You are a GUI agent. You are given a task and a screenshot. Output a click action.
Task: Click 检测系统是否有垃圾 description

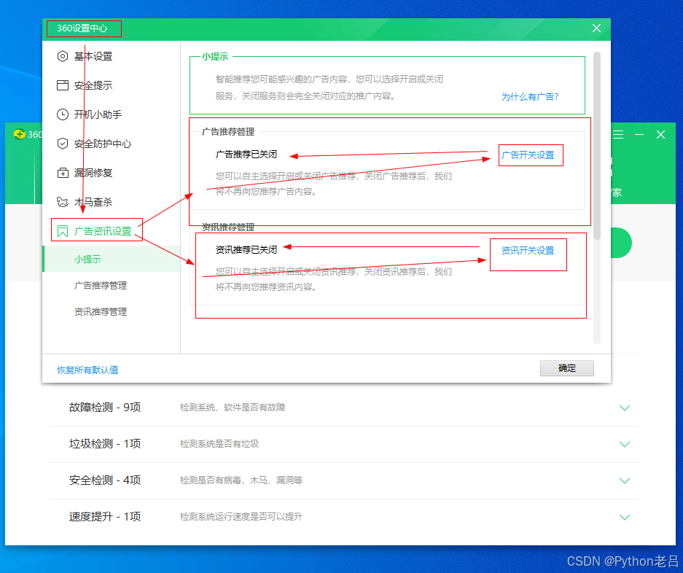pos(219,444)
